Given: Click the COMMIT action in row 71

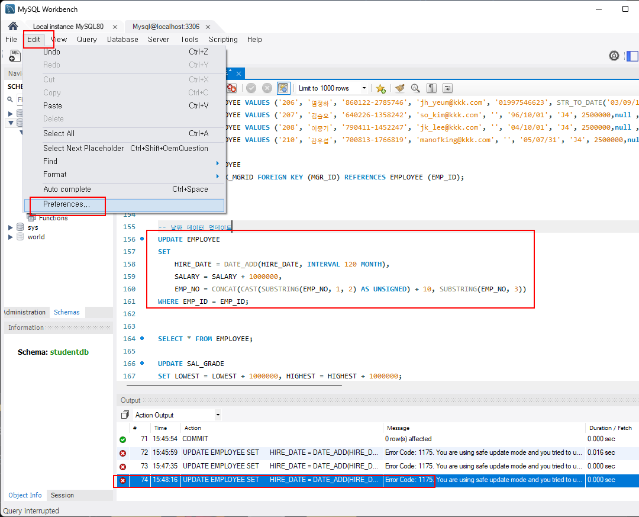Looking at the screenshot, I should [195, 439].
